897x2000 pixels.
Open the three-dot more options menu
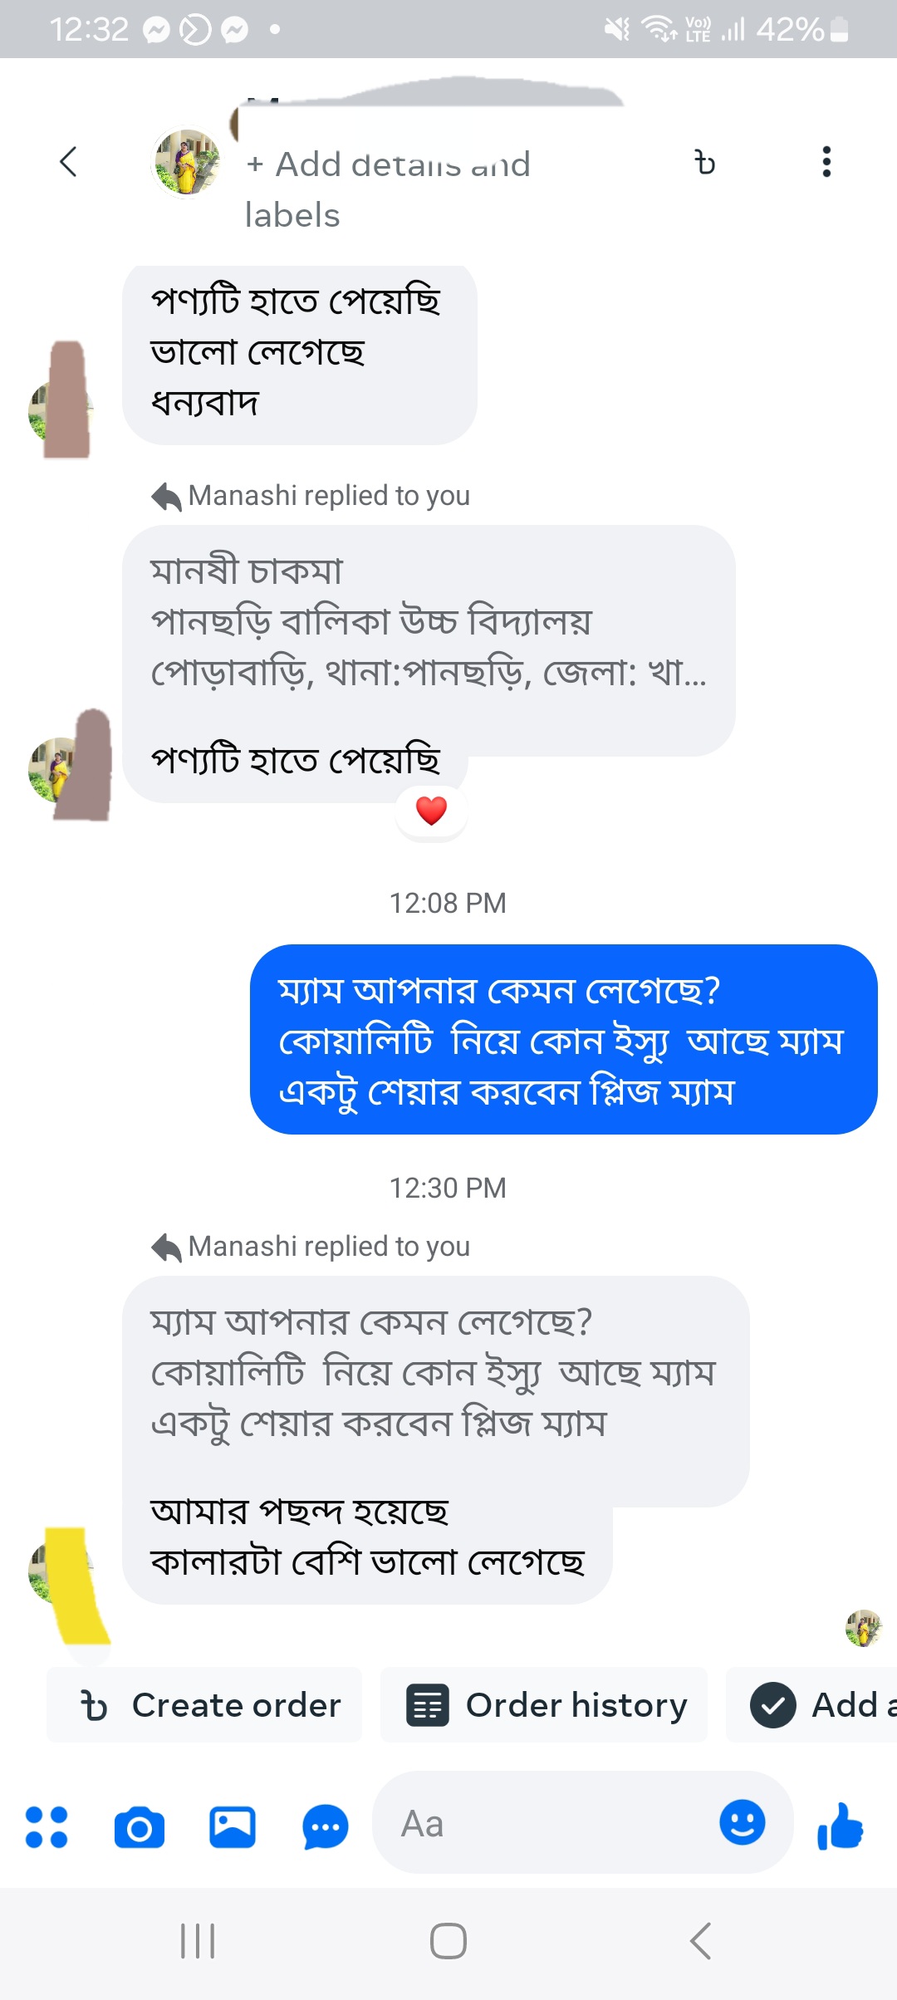(x=826, y=162)
